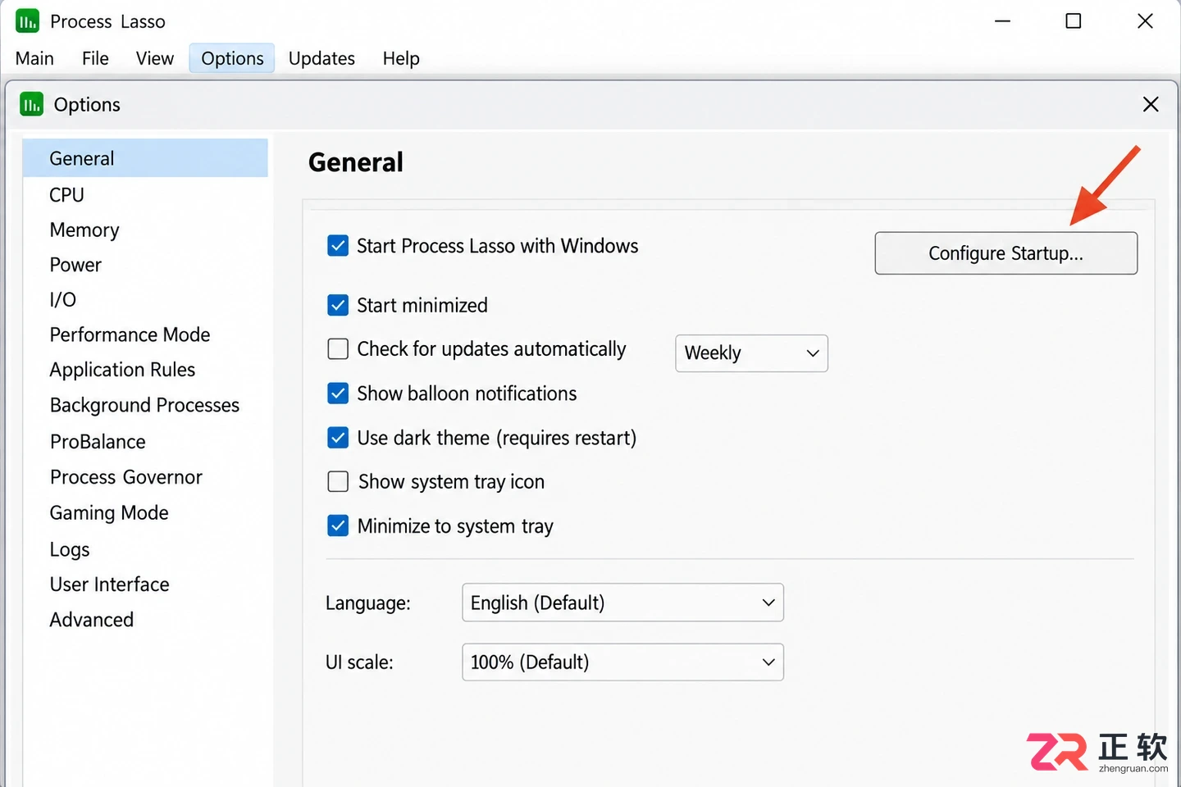Image resolution: width=1181 pixels, height=787 pixels.
Task: Uncheck Start minimized option
Action: pos(338,305)
